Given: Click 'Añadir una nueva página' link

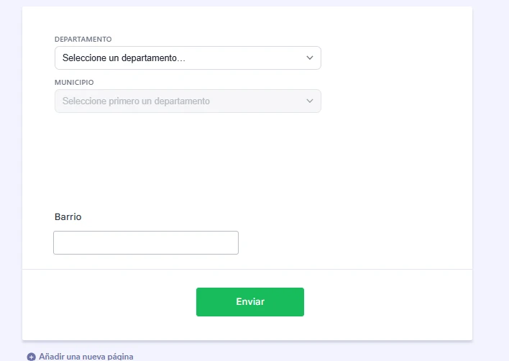Looking at the screenshot, I should coord(86,357).
